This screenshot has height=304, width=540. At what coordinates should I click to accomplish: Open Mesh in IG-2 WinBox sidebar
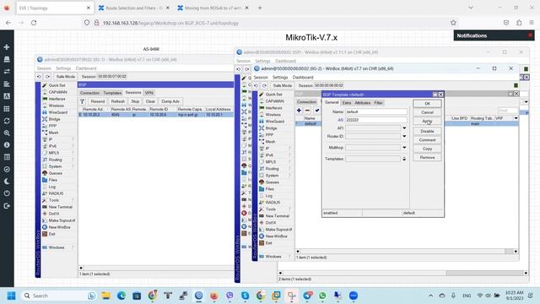coord(270,142)
